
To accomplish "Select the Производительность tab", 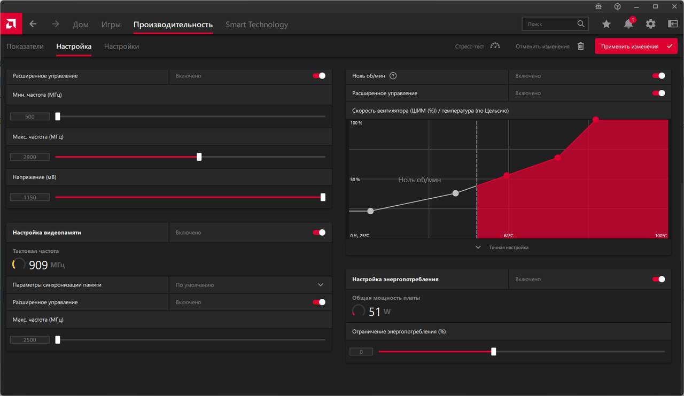I will 173,25.
